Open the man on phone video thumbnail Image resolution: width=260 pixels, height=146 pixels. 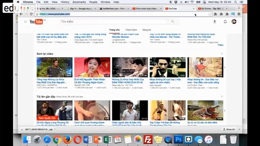click(168, 67)
